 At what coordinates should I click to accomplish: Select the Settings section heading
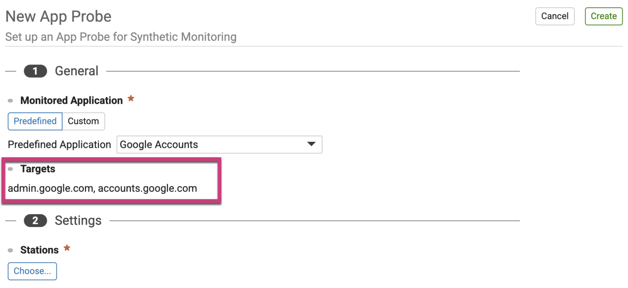pos(78,221)
